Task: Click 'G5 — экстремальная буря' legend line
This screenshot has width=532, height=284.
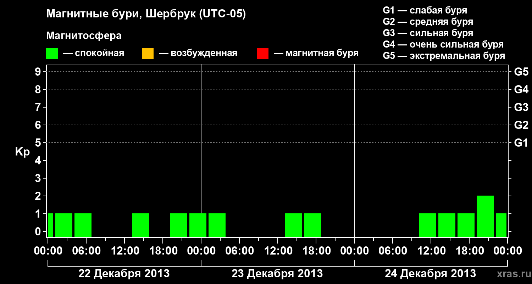Action: [444, 56]
